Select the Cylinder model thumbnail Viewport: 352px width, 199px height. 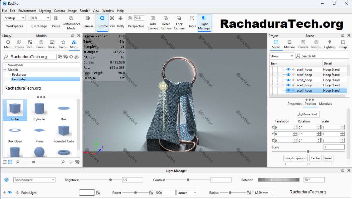tap(39, 110)
